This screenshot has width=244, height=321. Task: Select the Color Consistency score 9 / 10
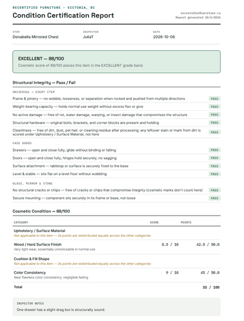click(x=172, y=273)
